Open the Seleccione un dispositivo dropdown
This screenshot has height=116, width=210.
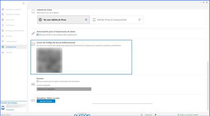pyautogui.click(x=64, y=89)
